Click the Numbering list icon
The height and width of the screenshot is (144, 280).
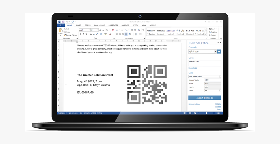[x=122, y=30]
